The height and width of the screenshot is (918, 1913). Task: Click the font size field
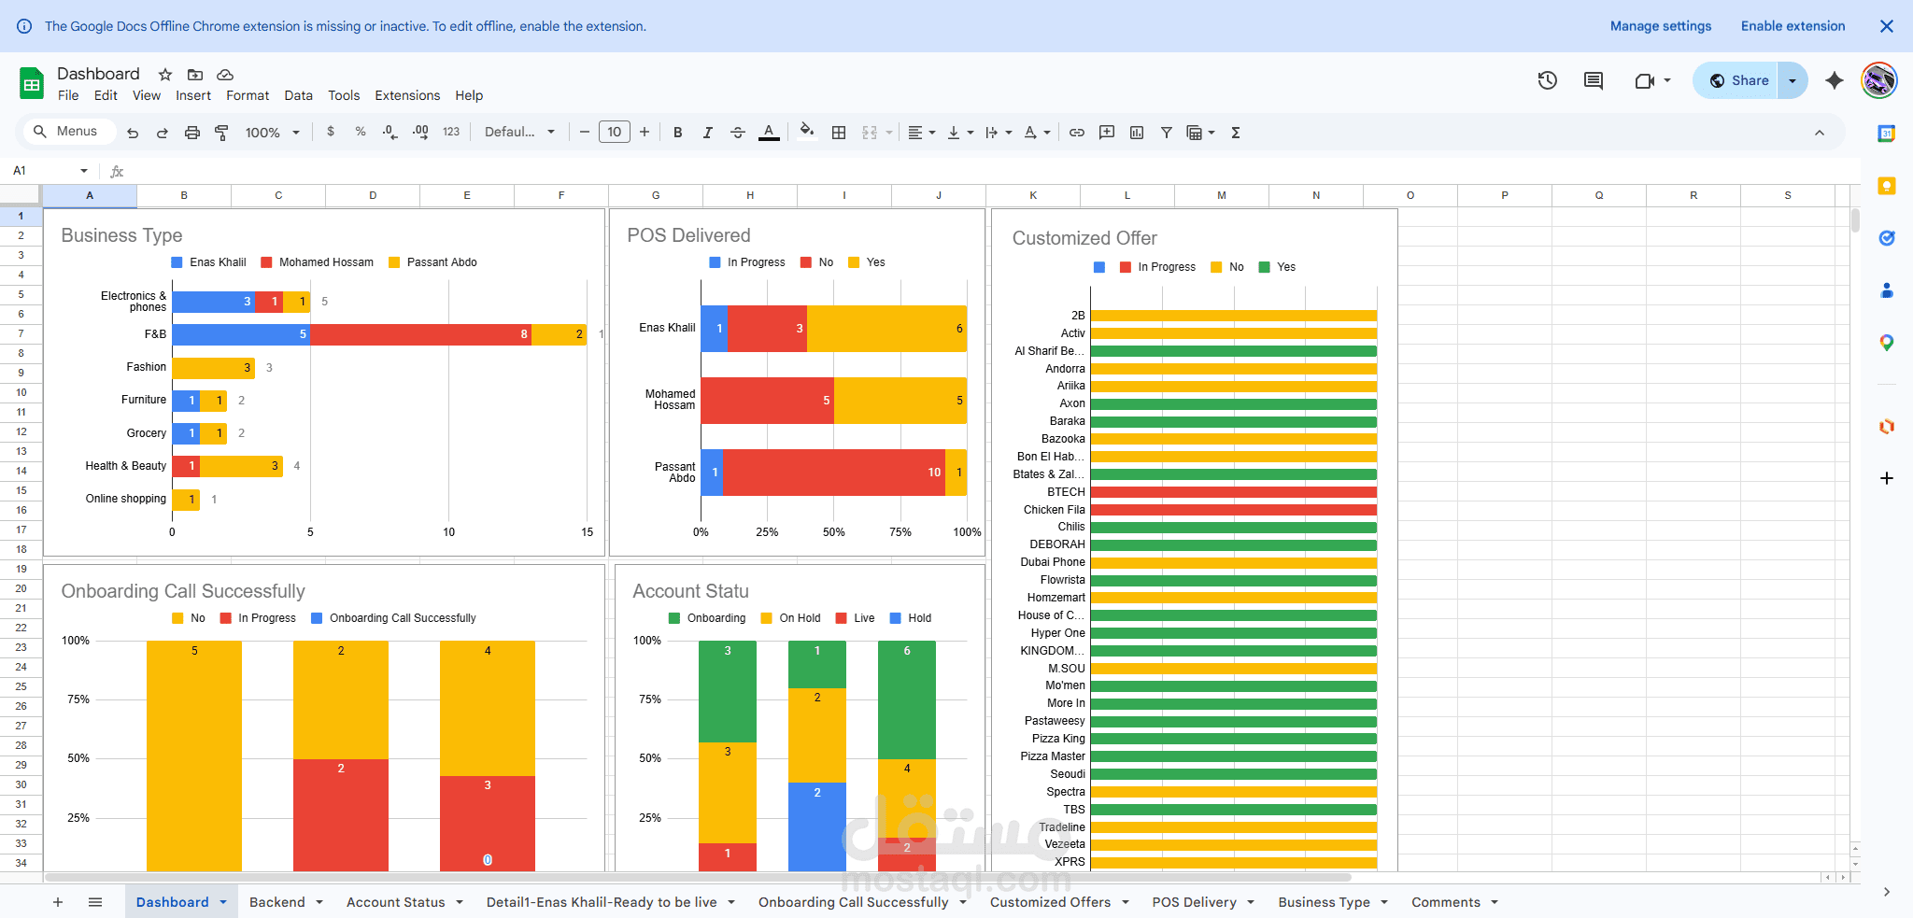pyautogui.click(x=615, y=133)
